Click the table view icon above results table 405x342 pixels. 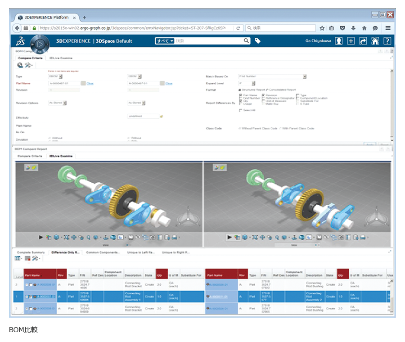18,258
